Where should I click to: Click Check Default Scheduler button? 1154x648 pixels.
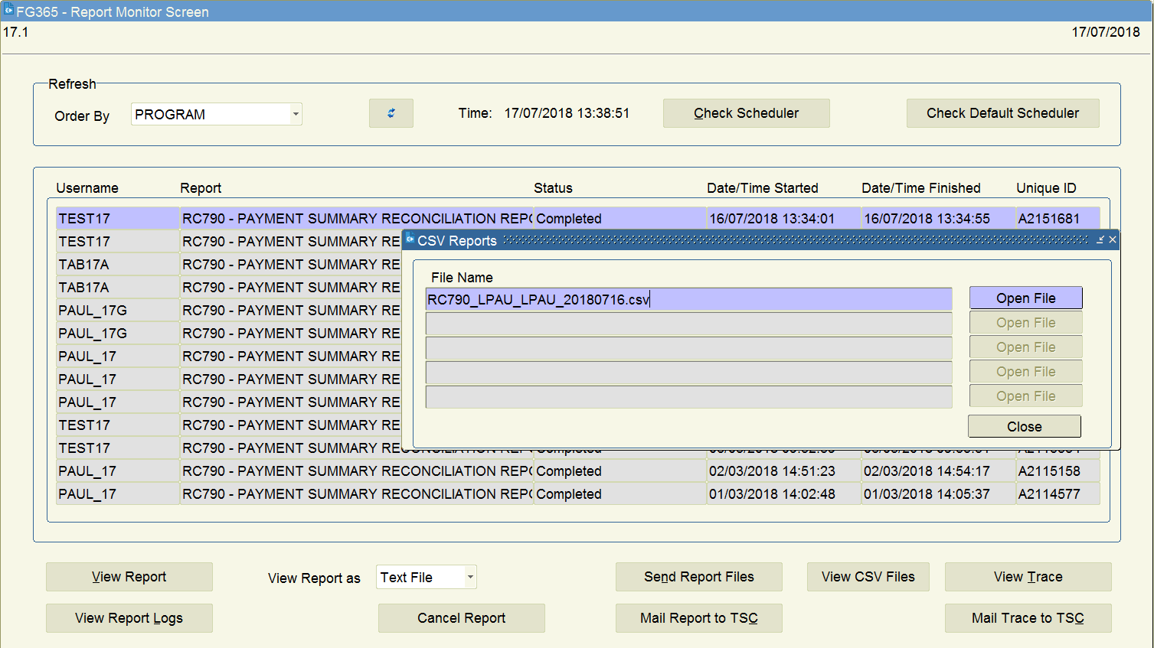[1002, 113]
